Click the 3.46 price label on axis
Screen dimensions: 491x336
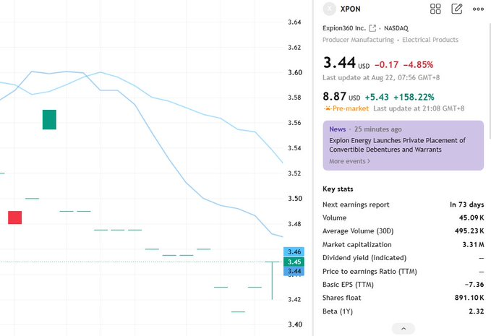pos(294,252)
